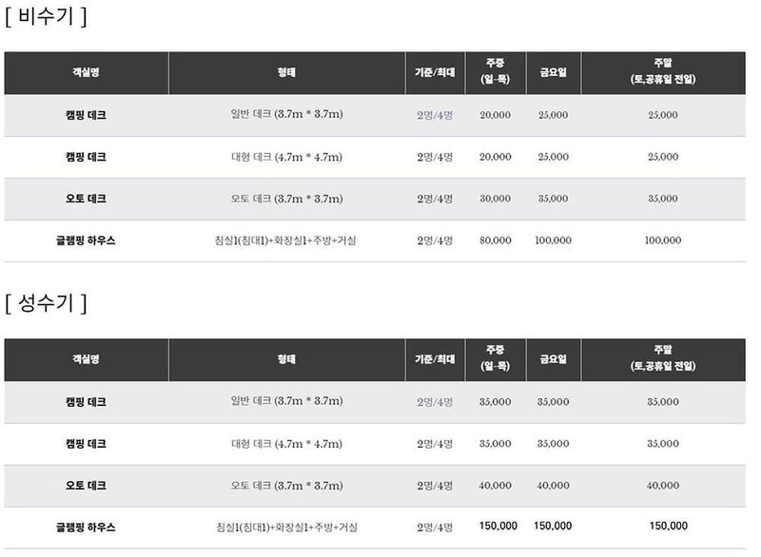Click 금요일 column header in 비수기 table
761x557 pixels.
tap(553, 73)
